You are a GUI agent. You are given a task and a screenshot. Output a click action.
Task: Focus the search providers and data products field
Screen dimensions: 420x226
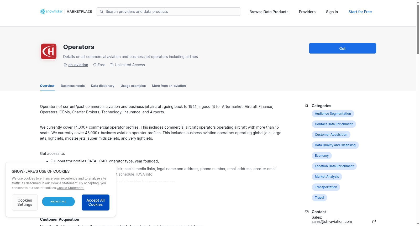pyautogui.click(x=169, y=12)
